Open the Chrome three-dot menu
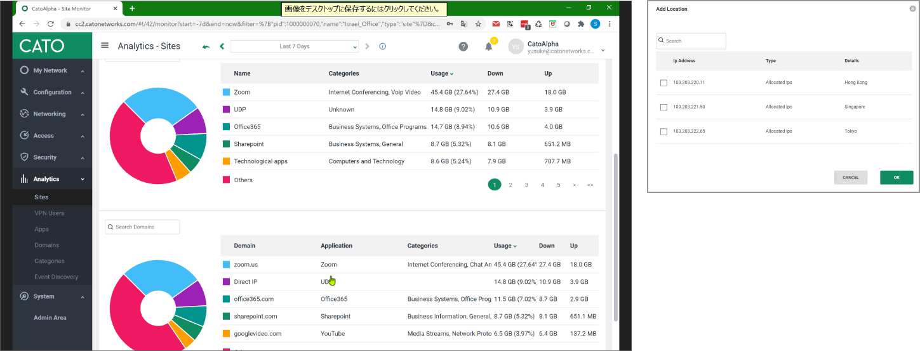 [610, 23]
